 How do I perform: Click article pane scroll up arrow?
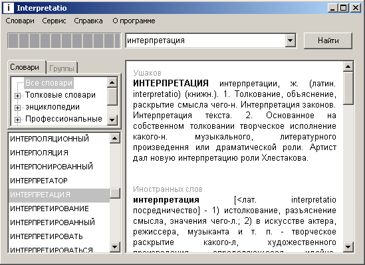[348, 66]
